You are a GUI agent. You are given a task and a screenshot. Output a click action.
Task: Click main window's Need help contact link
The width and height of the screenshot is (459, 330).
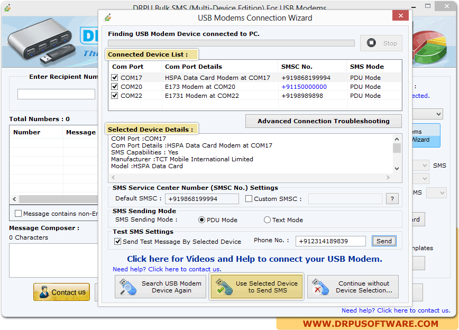pyautogui.click(x=396, y=310)
